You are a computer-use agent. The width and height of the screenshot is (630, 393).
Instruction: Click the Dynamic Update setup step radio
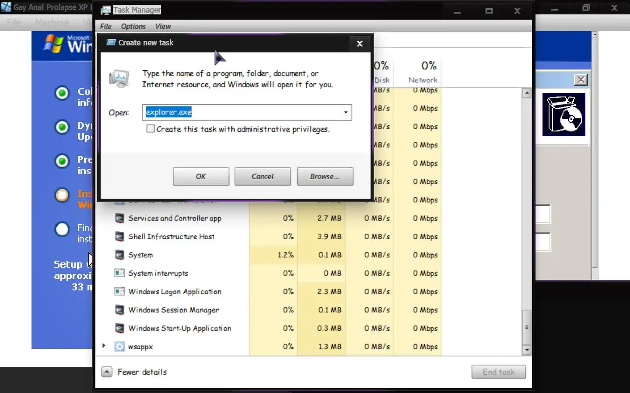(62, 127)
